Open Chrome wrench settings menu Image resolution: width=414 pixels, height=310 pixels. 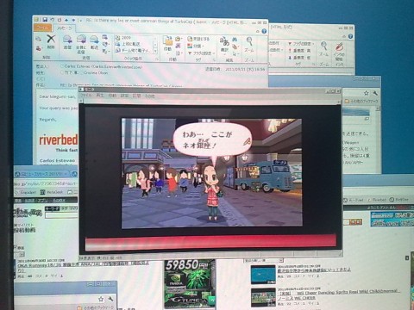click(x=375, y=93)
